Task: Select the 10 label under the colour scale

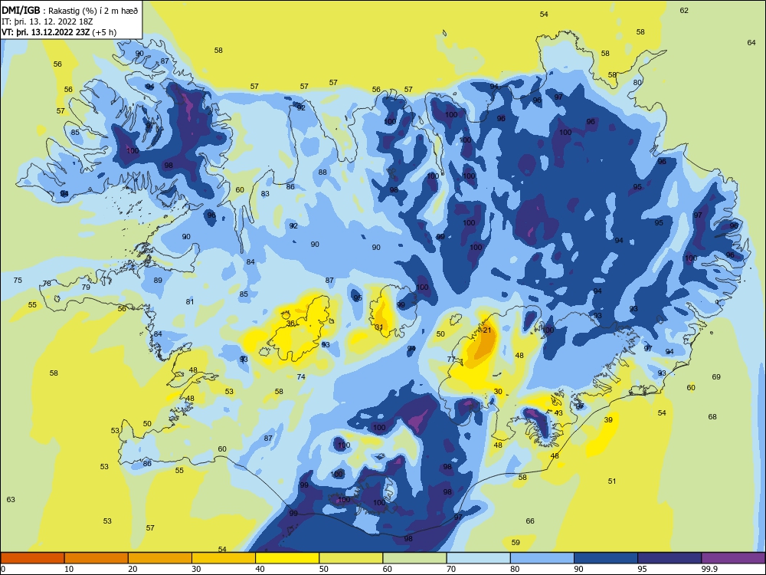Action: pos(69,569)
